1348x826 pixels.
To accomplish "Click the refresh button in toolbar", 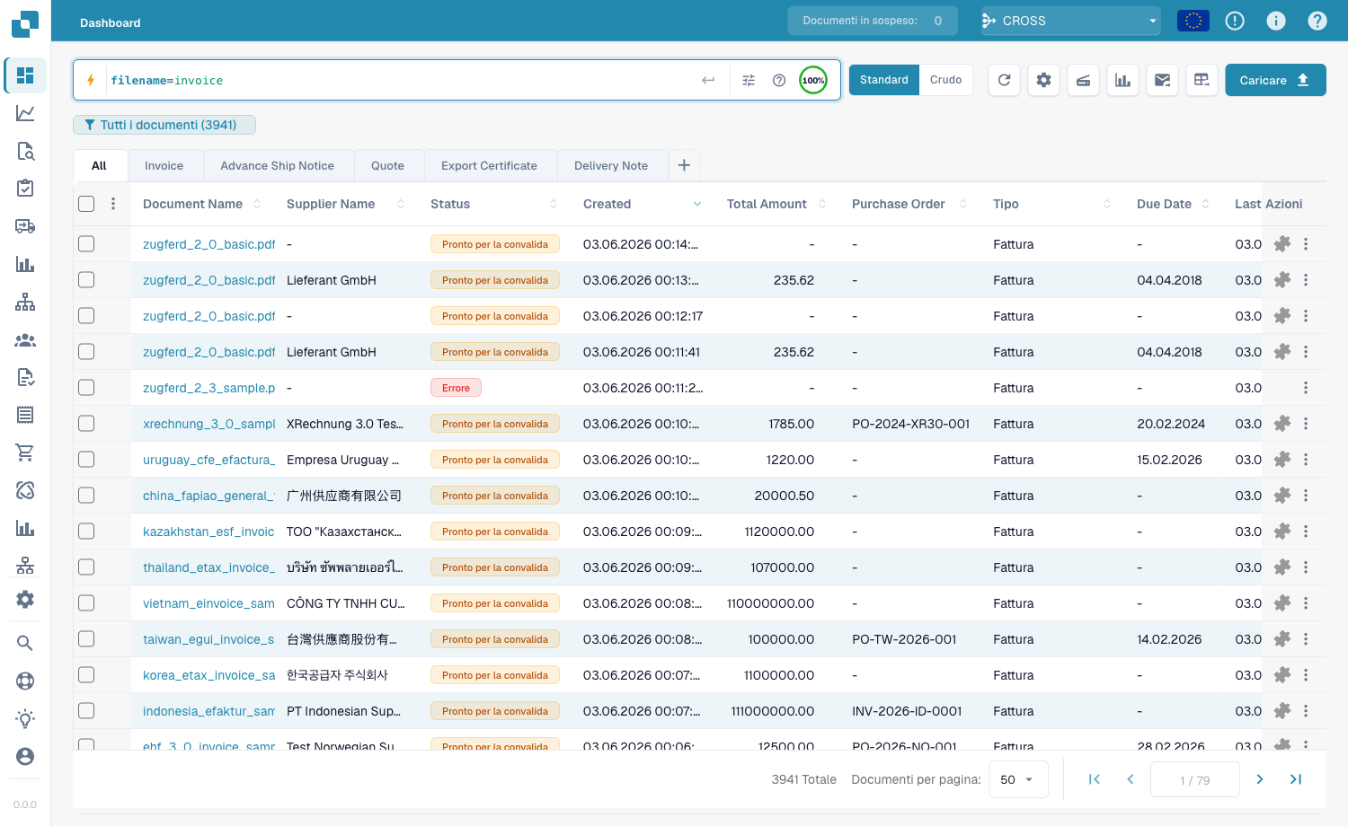I will point(1004,80).
